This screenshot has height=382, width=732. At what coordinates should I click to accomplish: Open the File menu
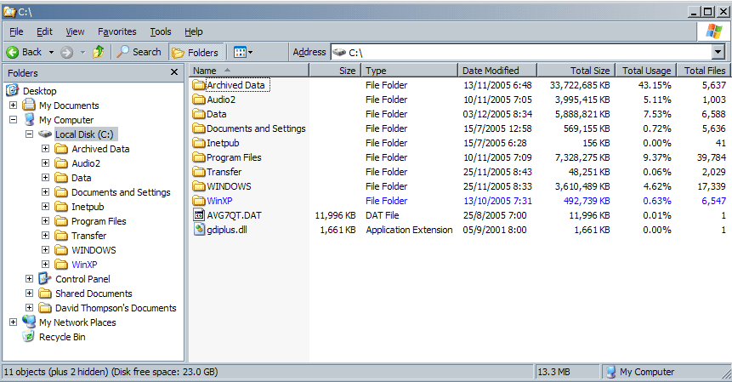[16, 31]
